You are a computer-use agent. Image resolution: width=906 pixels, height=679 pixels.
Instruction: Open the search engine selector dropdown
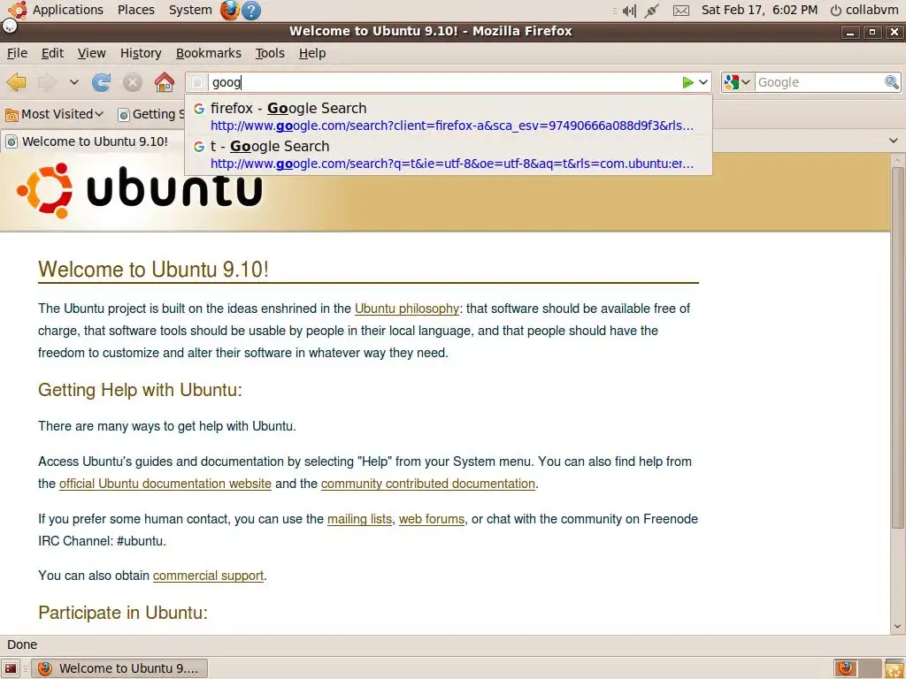point(738,82)
